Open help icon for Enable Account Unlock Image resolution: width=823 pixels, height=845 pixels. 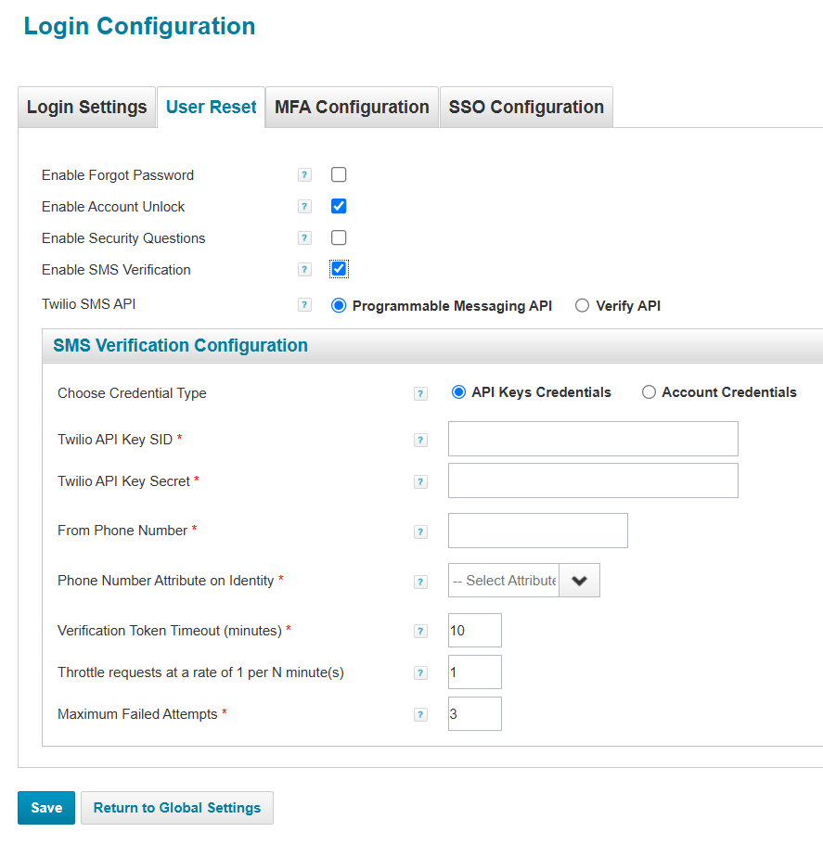click(304, 207)
